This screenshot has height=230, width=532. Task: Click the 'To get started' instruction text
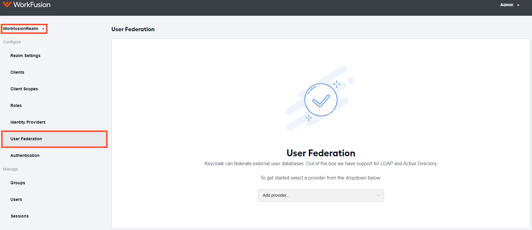321,178
